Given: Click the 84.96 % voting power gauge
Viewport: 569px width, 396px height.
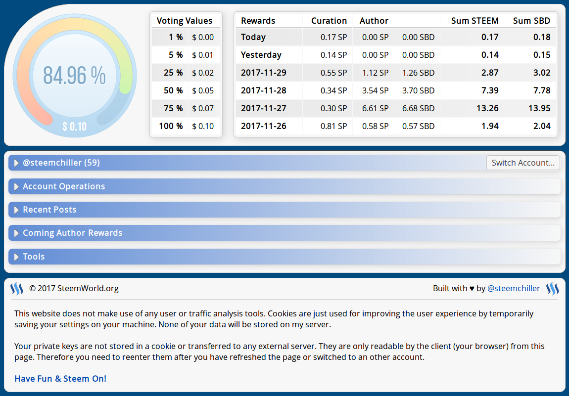Looking at the screenshot, I should [74, 75].
